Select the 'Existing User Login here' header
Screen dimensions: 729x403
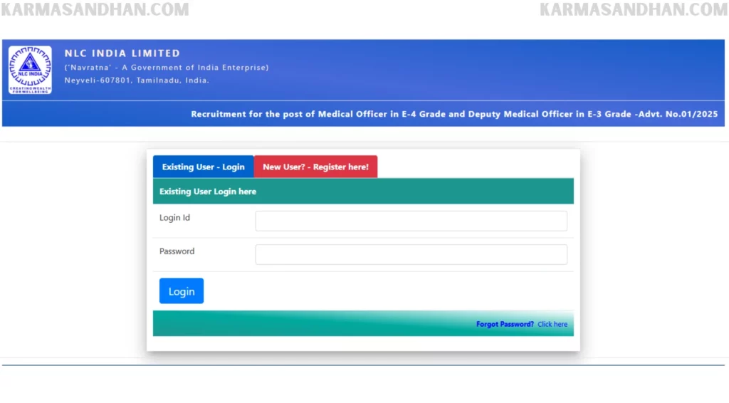click(x=208, y=192)
